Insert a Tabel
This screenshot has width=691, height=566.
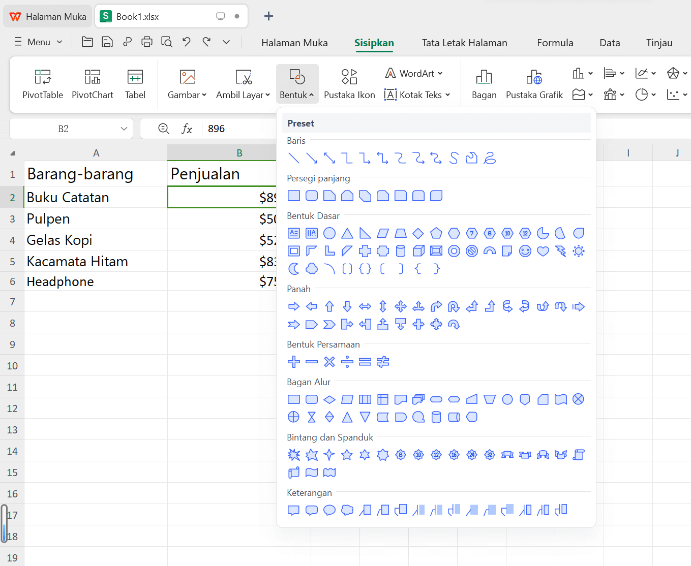pyautogui.click(x=135, y=84)
